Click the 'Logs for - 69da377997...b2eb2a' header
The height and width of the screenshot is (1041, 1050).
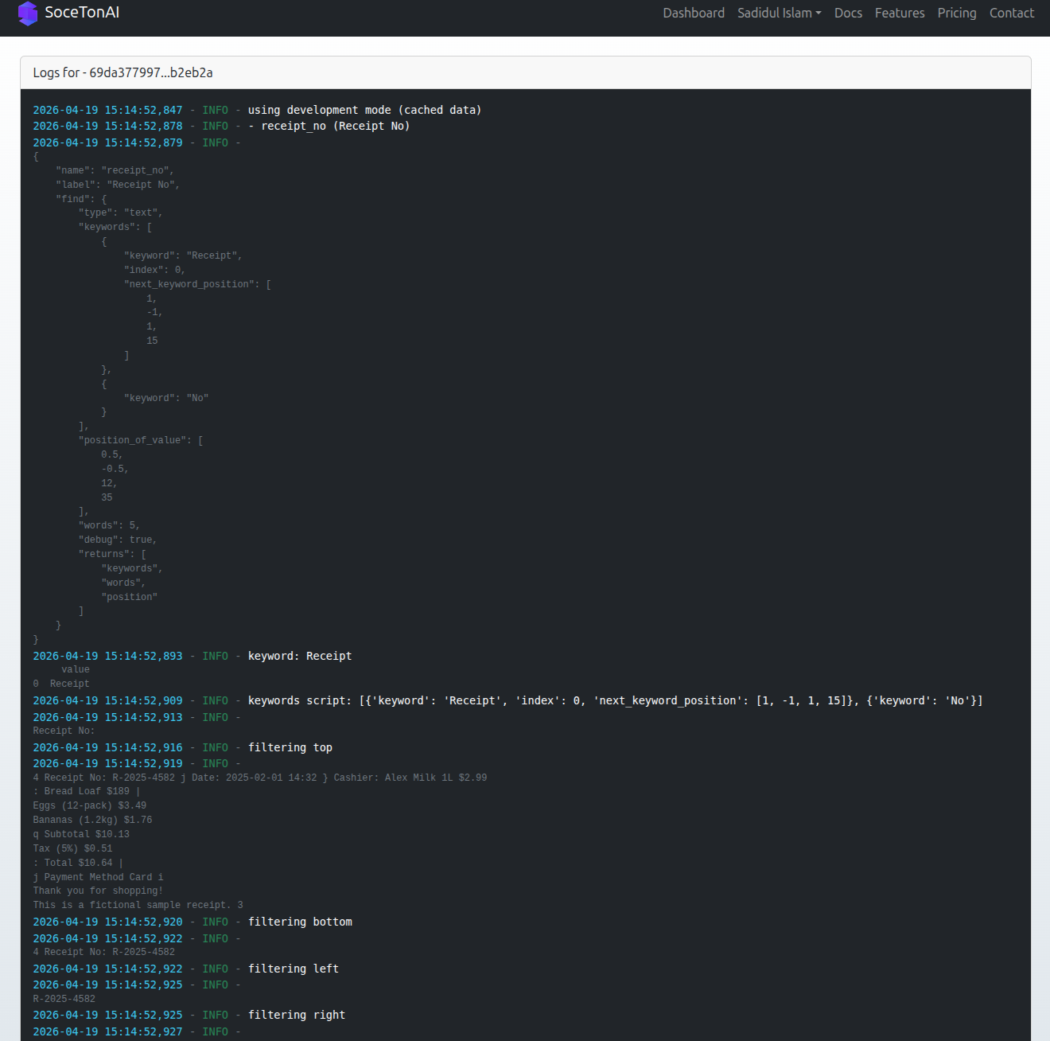click(123, 72)
